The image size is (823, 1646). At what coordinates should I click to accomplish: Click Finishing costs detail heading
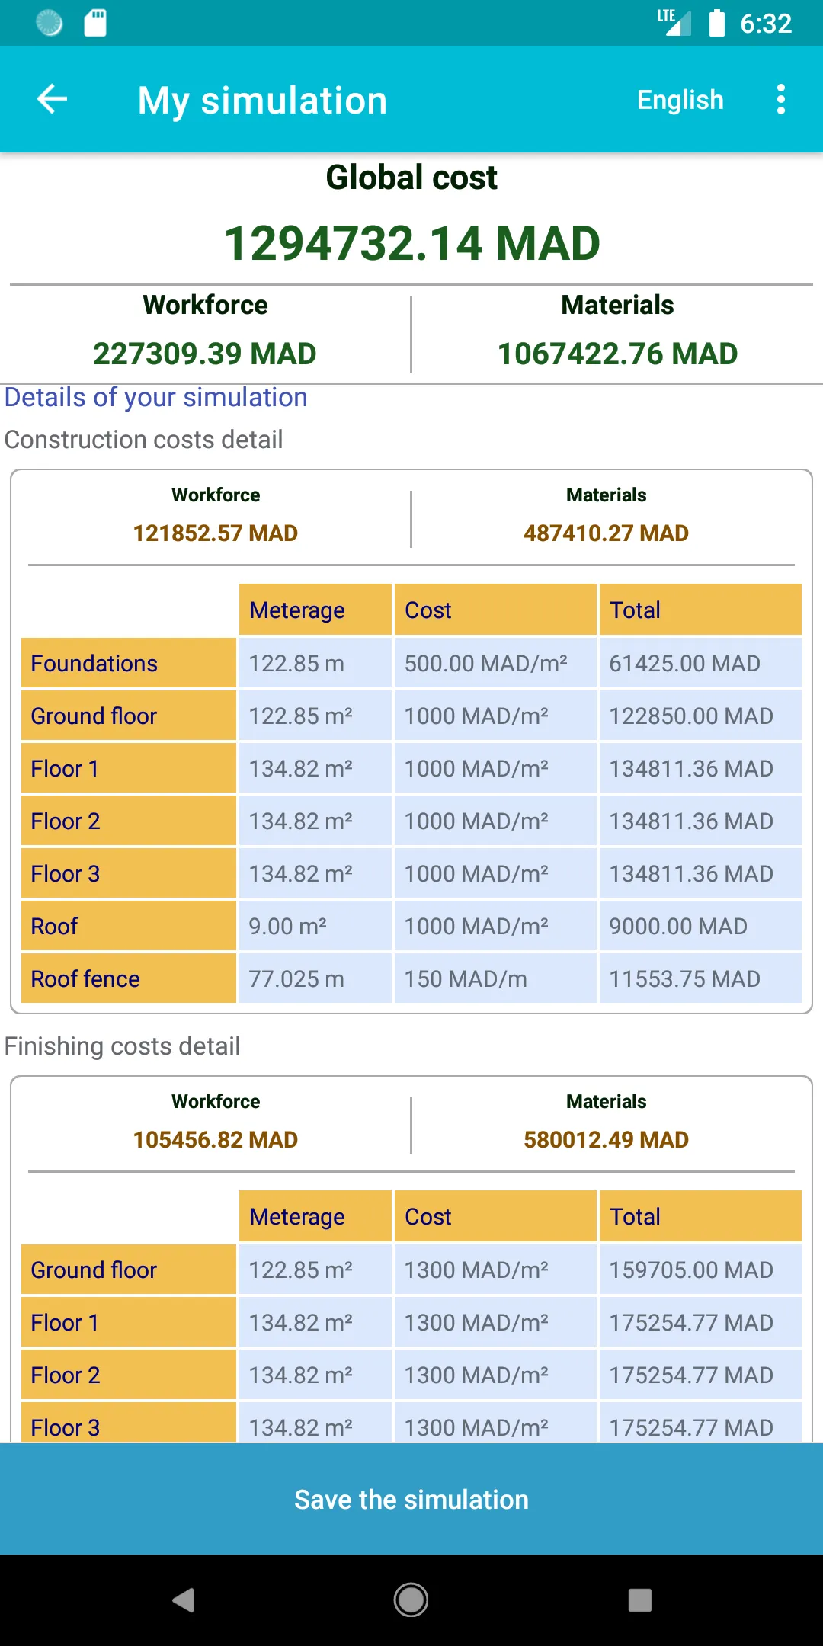click(x=123, y=1046)
